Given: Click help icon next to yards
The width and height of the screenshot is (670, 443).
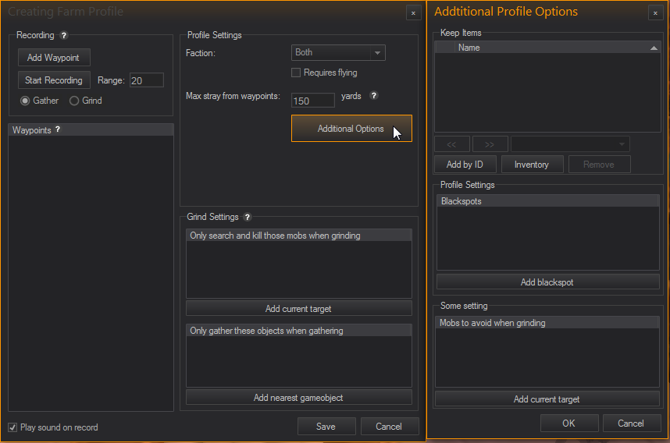Looking at the screenshot, I should [x=373, y=96].
